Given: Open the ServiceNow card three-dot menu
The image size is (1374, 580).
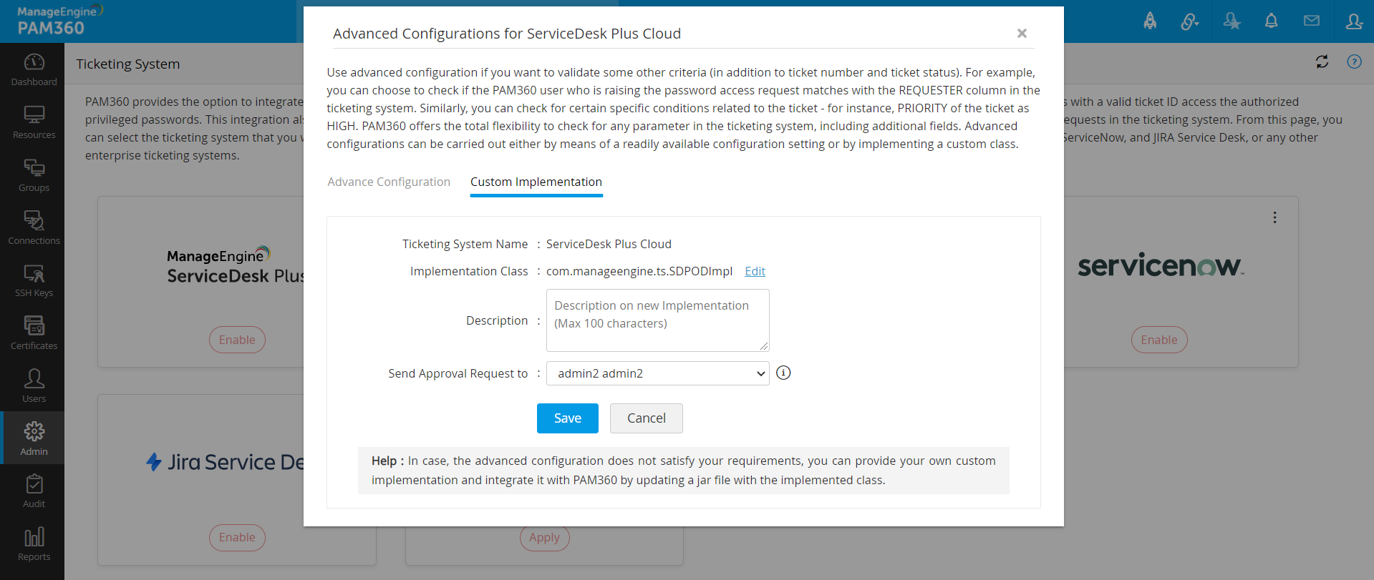Looking at the screenshot, I should (x=1274, y=217).
